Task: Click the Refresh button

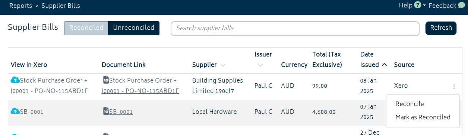Action: coord(441,28)
